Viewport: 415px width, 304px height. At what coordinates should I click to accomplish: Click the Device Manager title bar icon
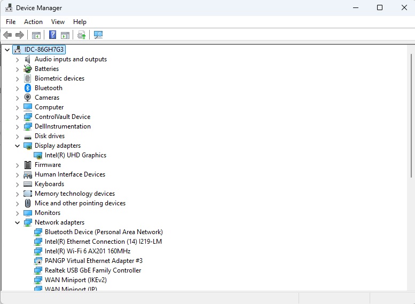9,7
